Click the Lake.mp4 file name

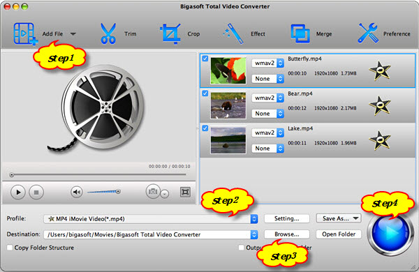click(300, 128)
